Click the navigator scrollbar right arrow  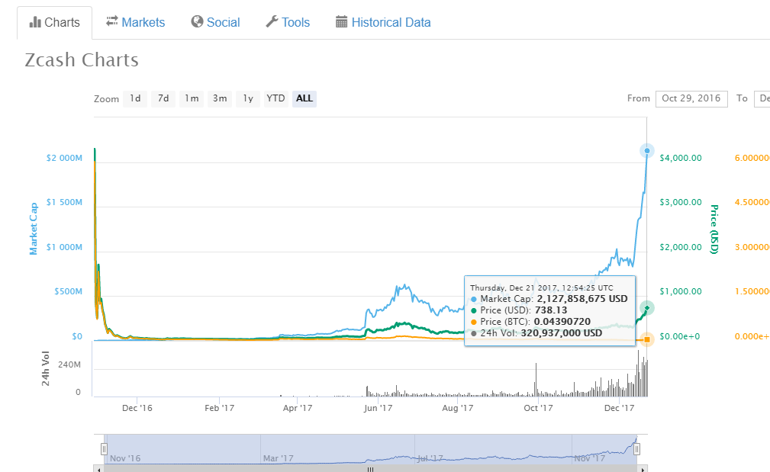(x=643, y=468)
